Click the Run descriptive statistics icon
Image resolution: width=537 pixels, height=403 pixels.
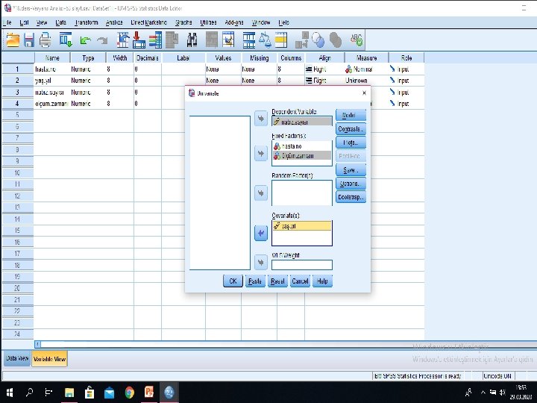pyautogui.click(x=172, y=40)
